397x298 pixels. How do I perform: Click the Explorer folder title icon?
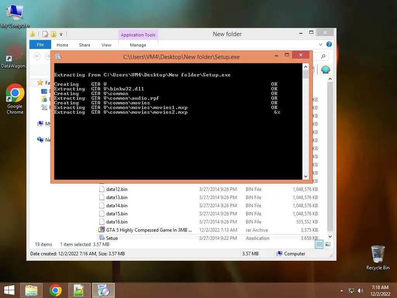(33, 34)
